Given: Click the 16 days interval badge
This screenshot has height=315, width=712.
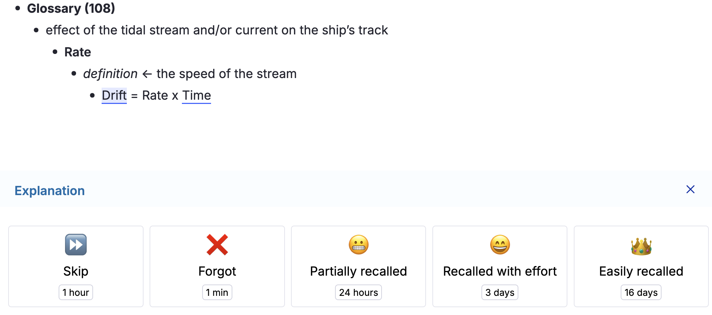Looking at the screenshot, I should pos(641,292).
